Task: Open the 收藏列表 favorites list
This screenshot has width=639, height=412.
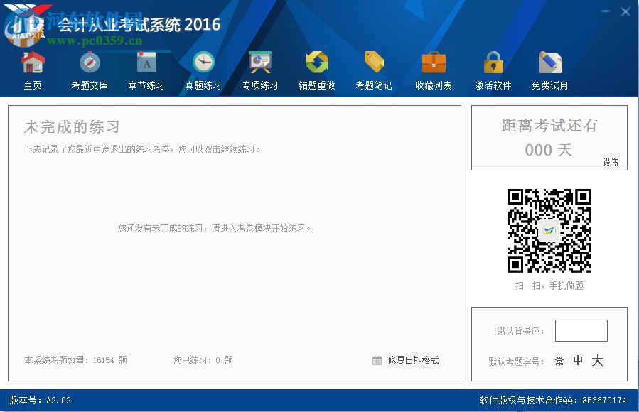Action: [433, 71]
